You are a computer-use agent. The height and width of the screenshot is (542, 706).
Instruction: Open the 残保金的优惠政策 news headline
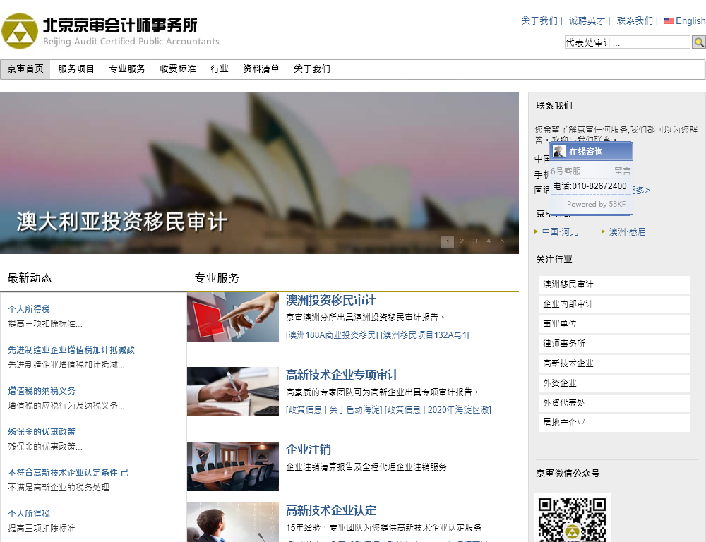tap(42, 432)
